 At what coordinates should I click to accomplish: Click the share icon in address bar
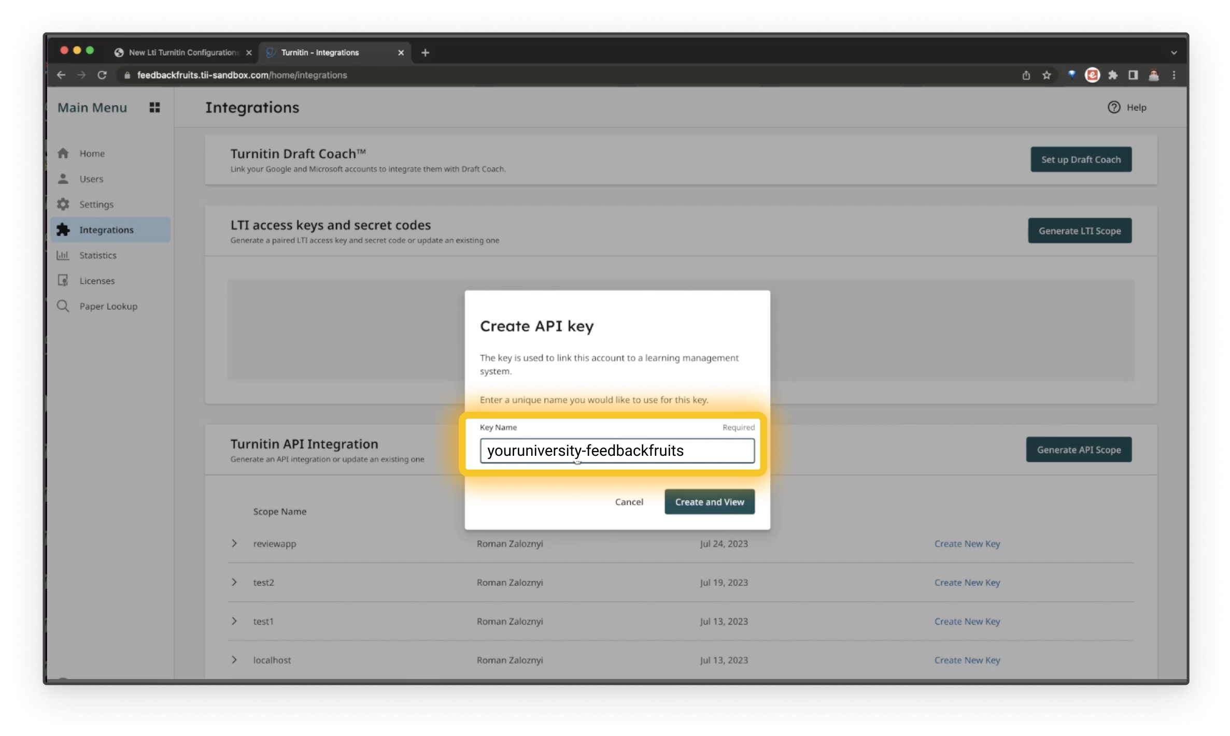click(1026, 75)
